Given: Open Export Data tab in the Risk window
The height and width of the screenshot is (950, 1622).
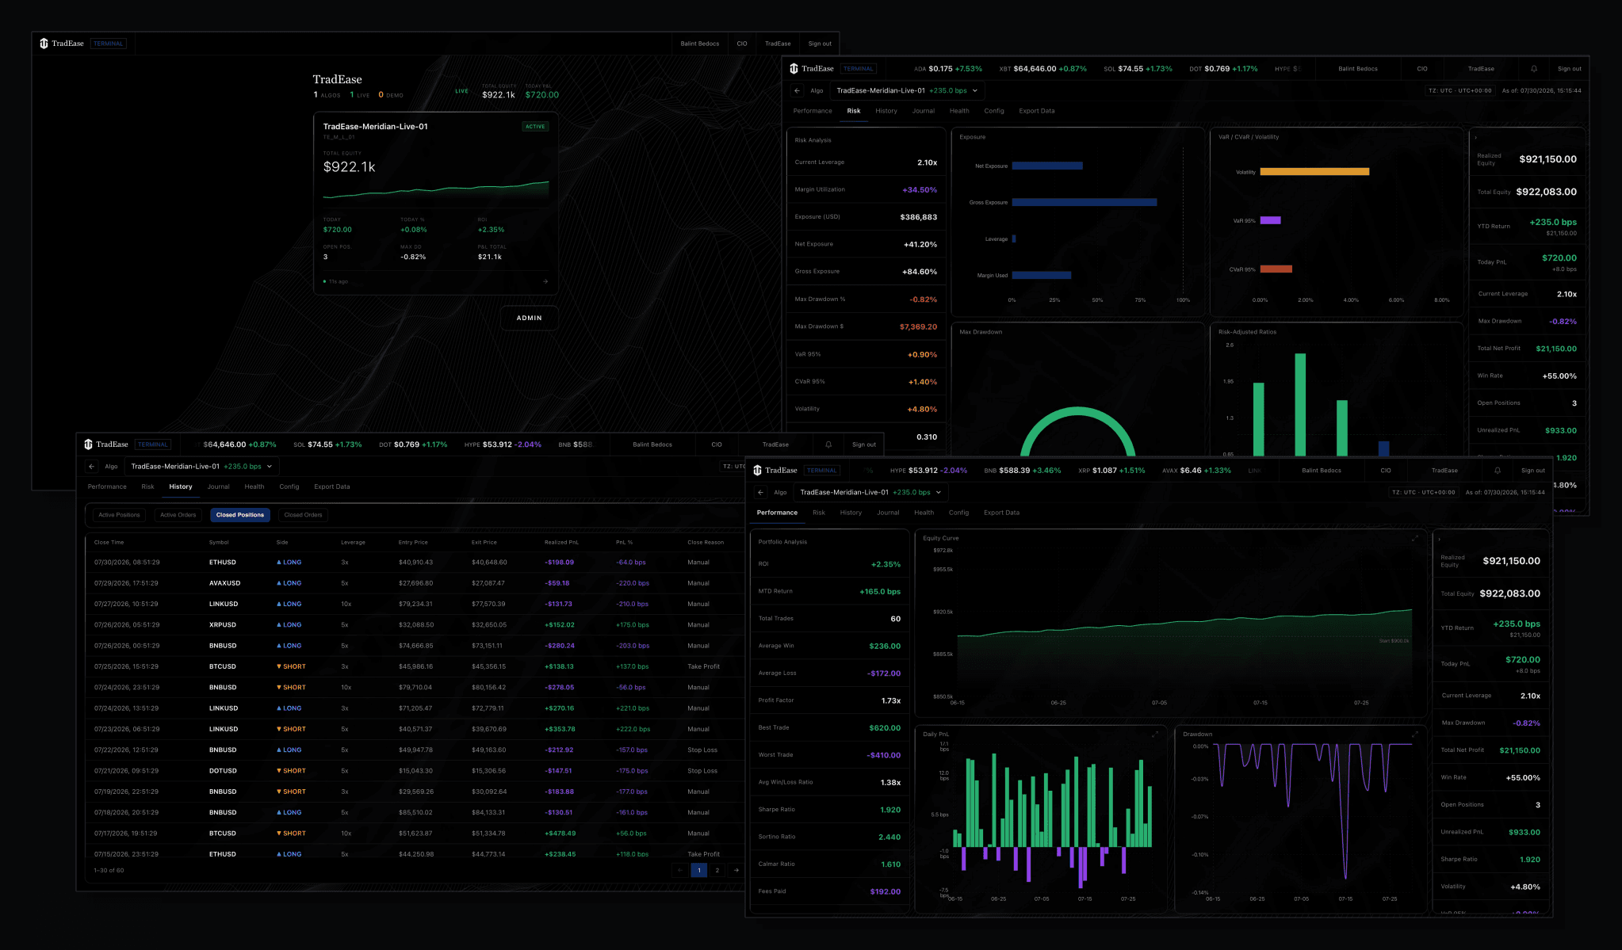Looking at the screenshot, I should [x=1037, y=111].
